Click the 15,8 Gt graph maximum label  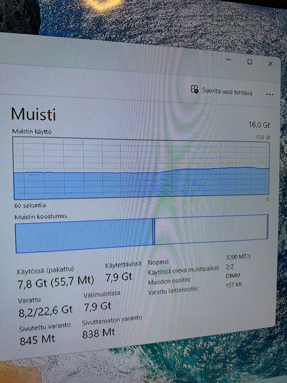262,137
